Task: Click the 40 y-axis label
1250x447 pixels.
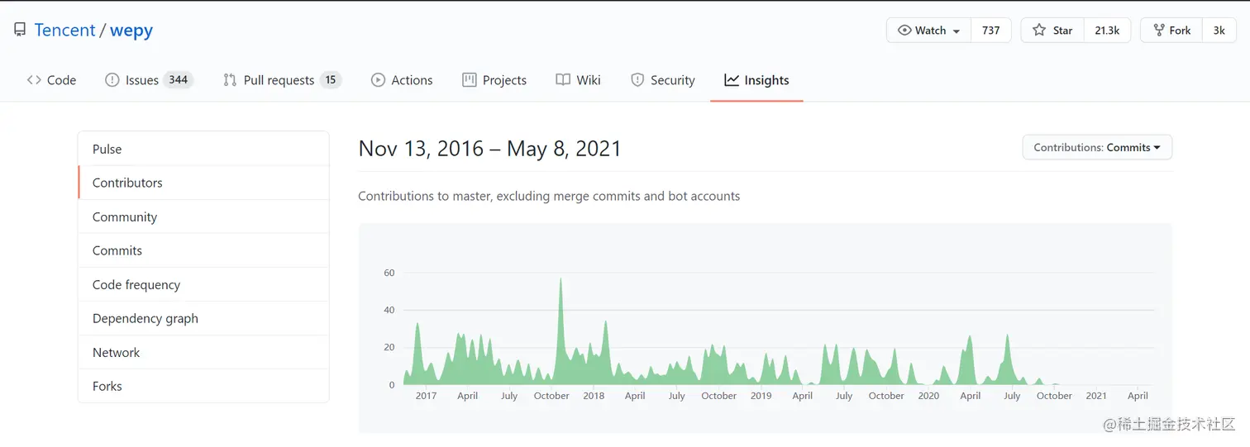Action: [389, 310]
